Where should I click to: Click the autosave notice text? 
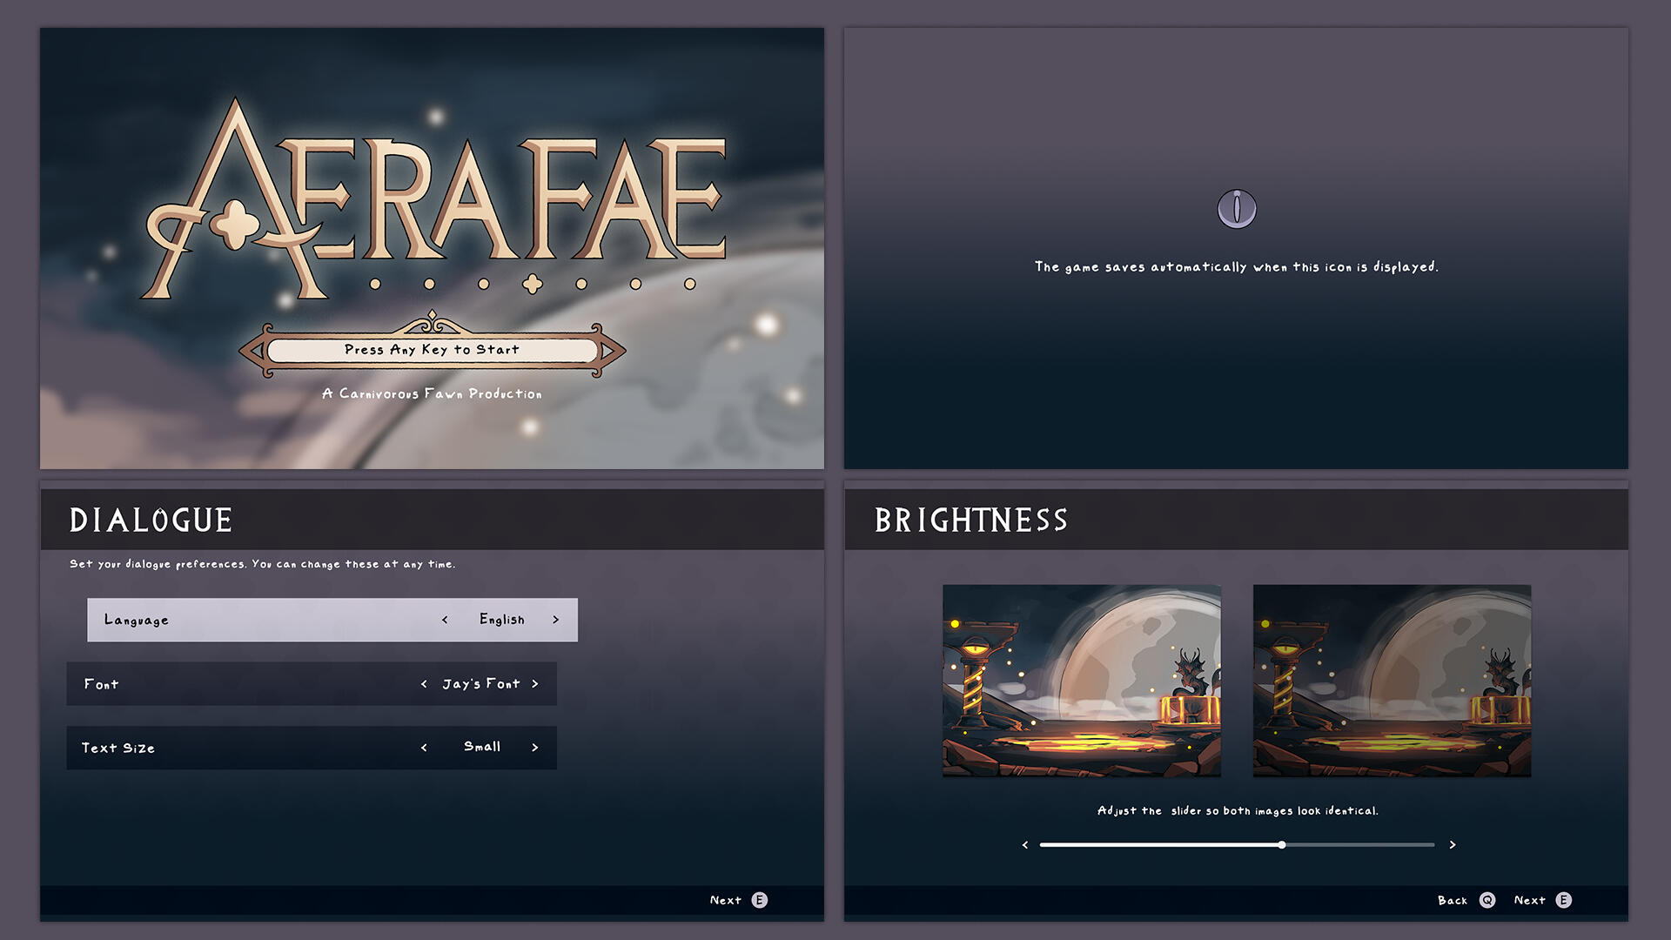[x=1236, y=267]
